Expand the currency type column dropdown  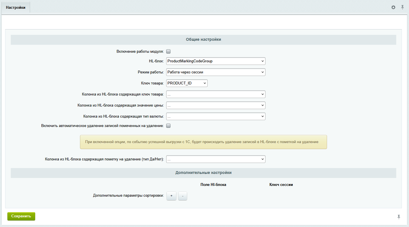coord(216,116)
